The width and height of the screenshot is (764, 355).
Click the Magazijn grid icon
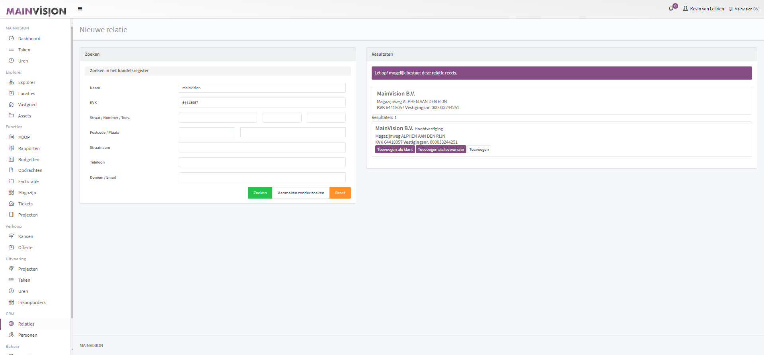point(11,193)
